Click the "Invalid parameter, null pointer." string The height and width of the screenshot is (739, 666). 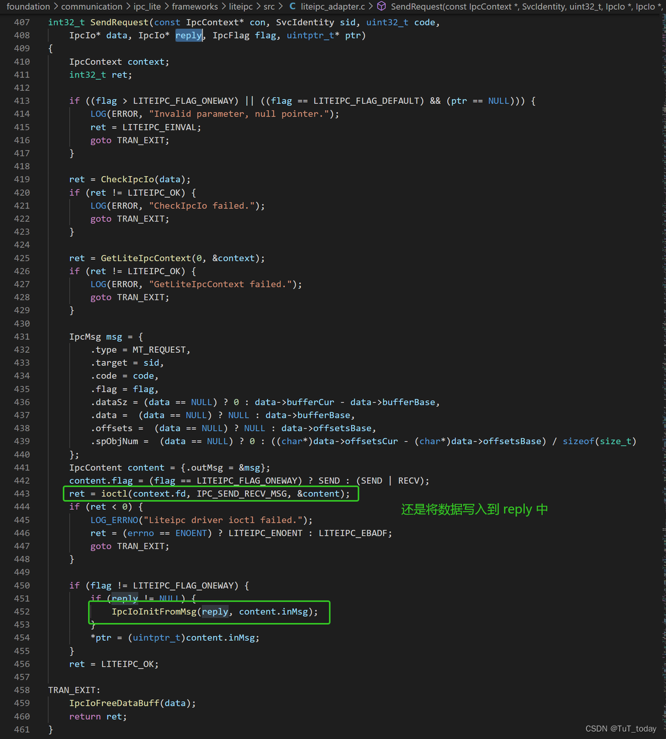point(239,114)
